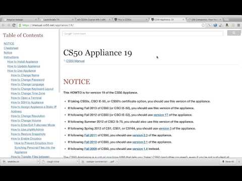Open dropdown arrow beside first download item
242x181 pixels.
(38, 161)
